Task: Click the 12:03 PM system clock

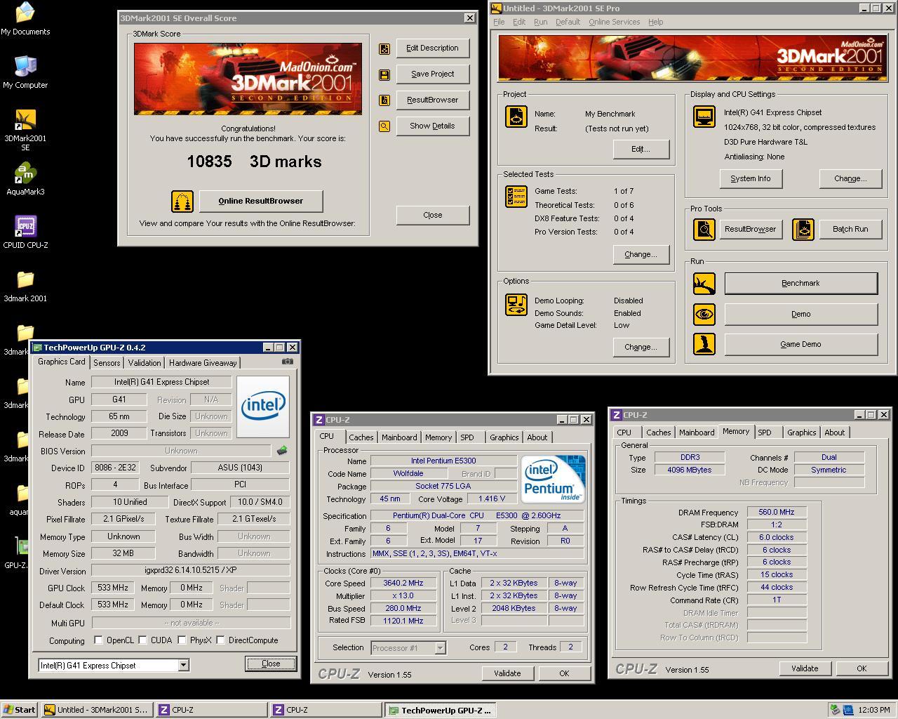Action: click(x=873, y=710)
